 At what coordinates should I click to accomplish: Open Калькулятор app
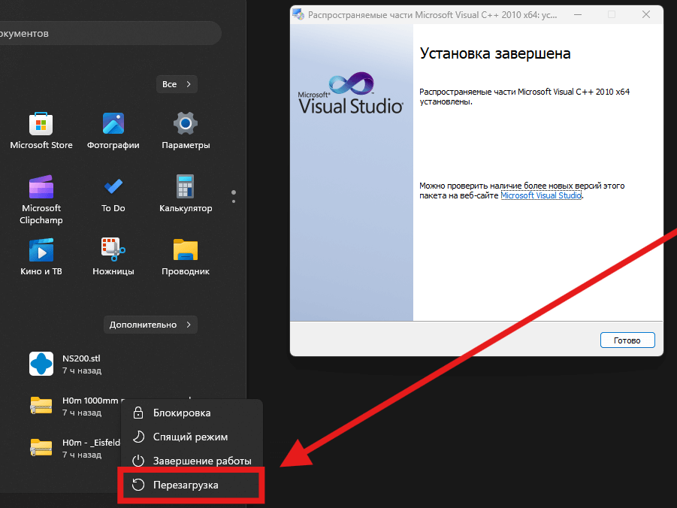[x=186, y=195]
